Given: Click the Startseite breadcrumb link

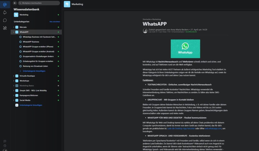Looking at the screenshot, I should 146,19.
